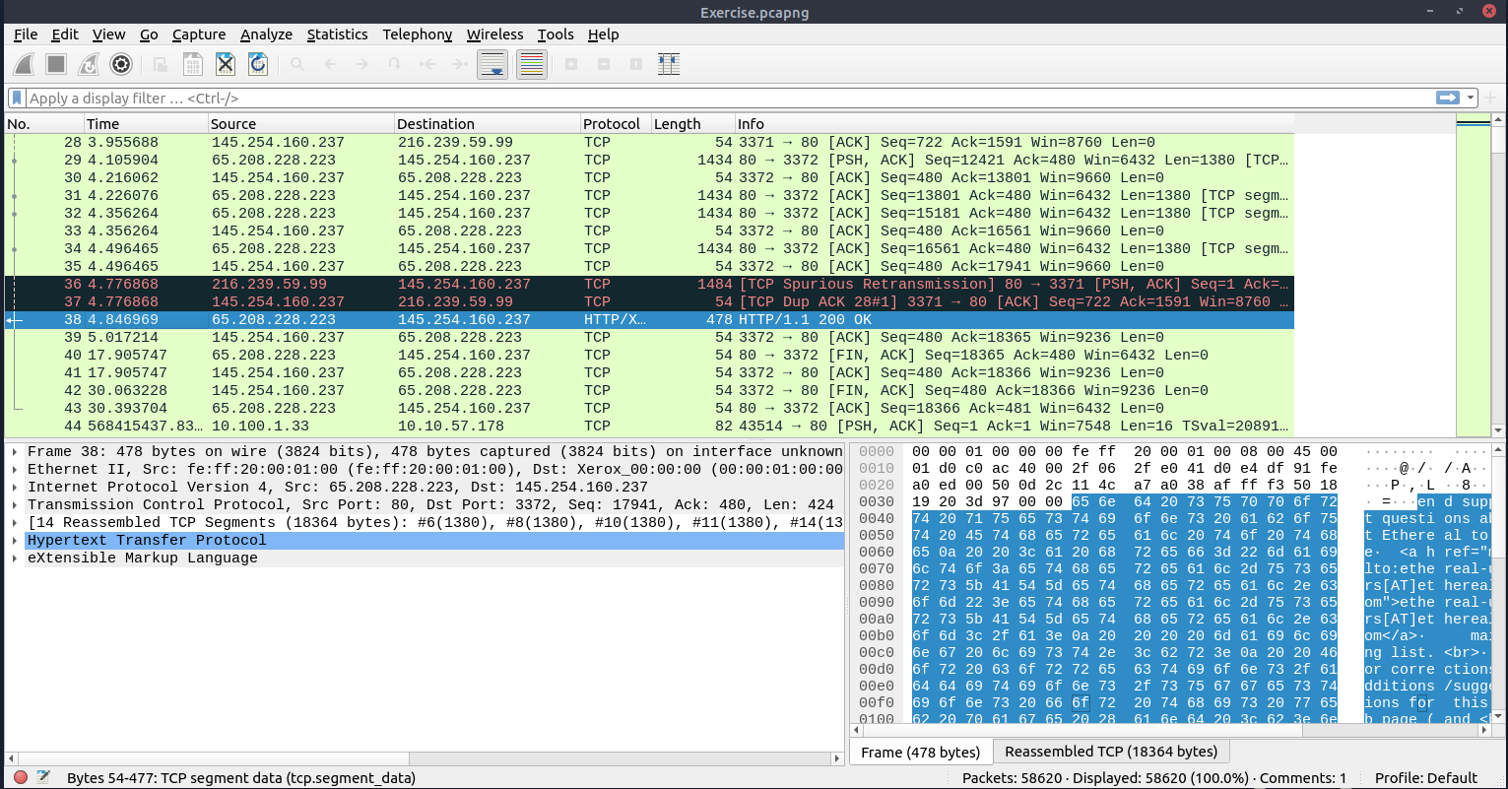Open the display filter bookmarks icon
This screenshot has height=789, width=1508.
16,98
